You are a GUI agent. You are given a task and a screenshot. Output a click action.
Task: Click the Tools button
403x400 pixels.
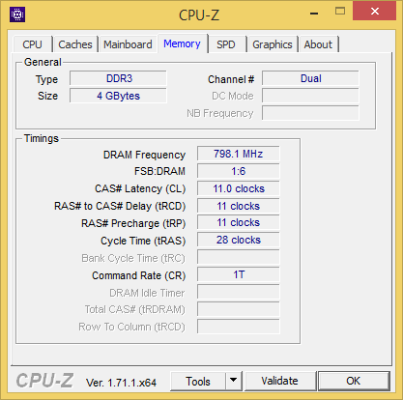pyautogui.click(x=198, y=382)
